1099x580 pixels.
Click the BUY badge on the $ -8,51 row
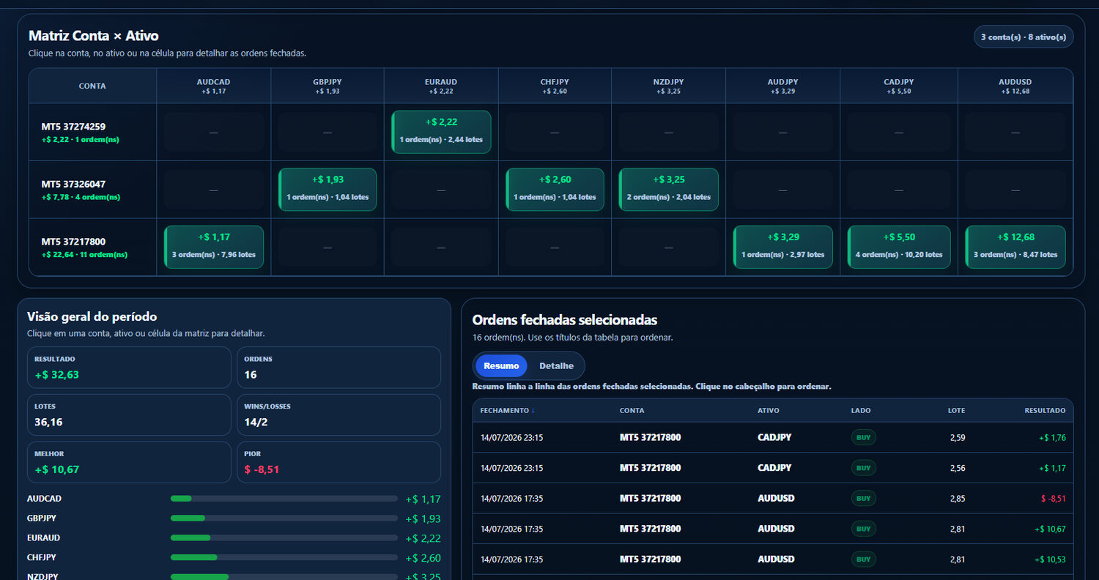pyautogui.click(x=863, y=498)
